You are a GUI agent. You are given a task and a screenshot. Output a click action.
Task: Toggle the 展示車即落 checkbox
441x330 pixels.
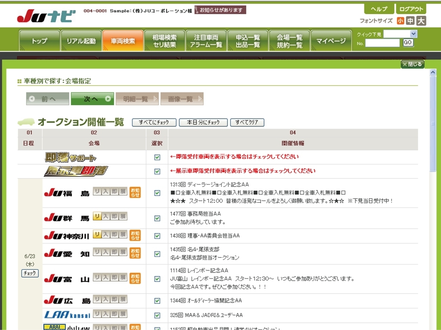(x=157, y=171)
